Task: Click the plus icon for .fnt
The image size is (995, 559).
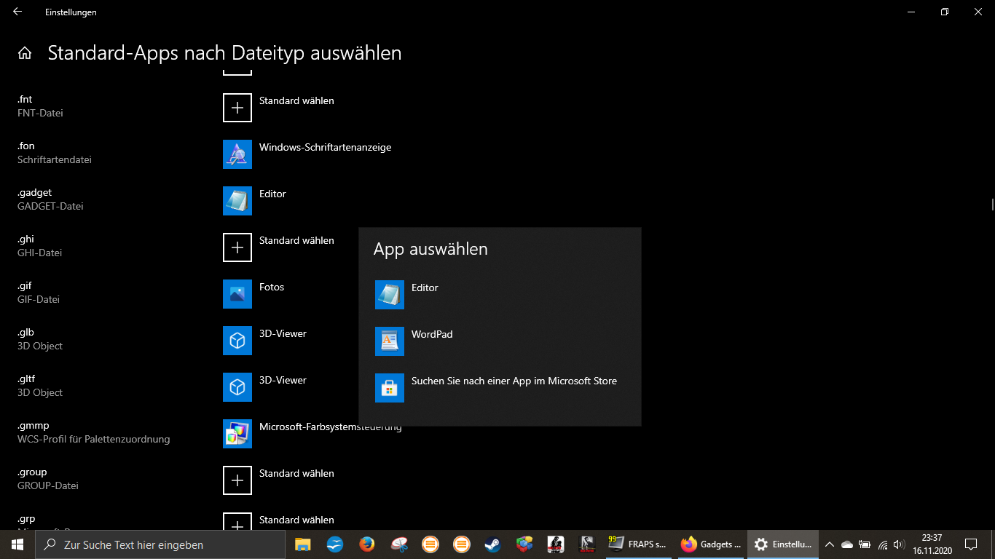Action: coord(237,108)
